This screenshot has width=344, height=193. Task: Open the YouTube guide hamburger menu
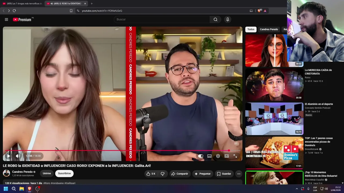click(x=6, y=19)
